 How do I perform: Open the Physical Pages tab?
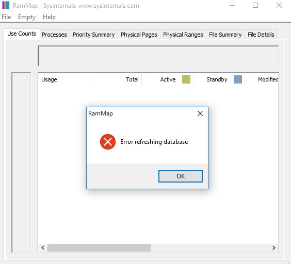tap(139, 35)
